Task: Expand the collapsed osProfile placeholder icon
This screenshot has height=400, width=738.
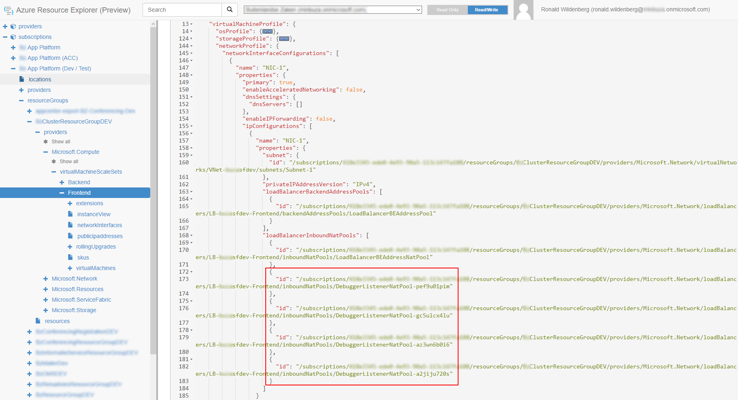Action: pyautogui.click(x=267, y=31)
